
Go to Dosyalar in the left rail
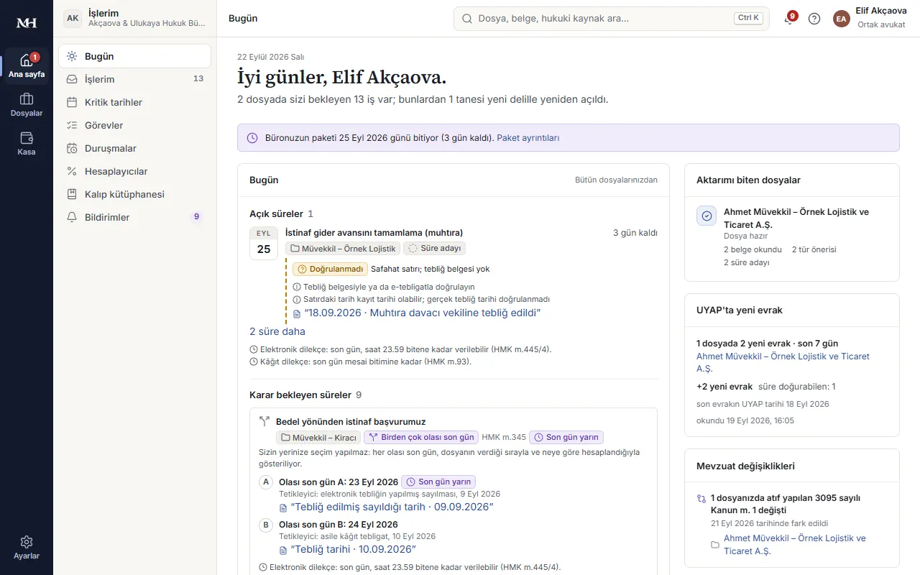point(27,105)
